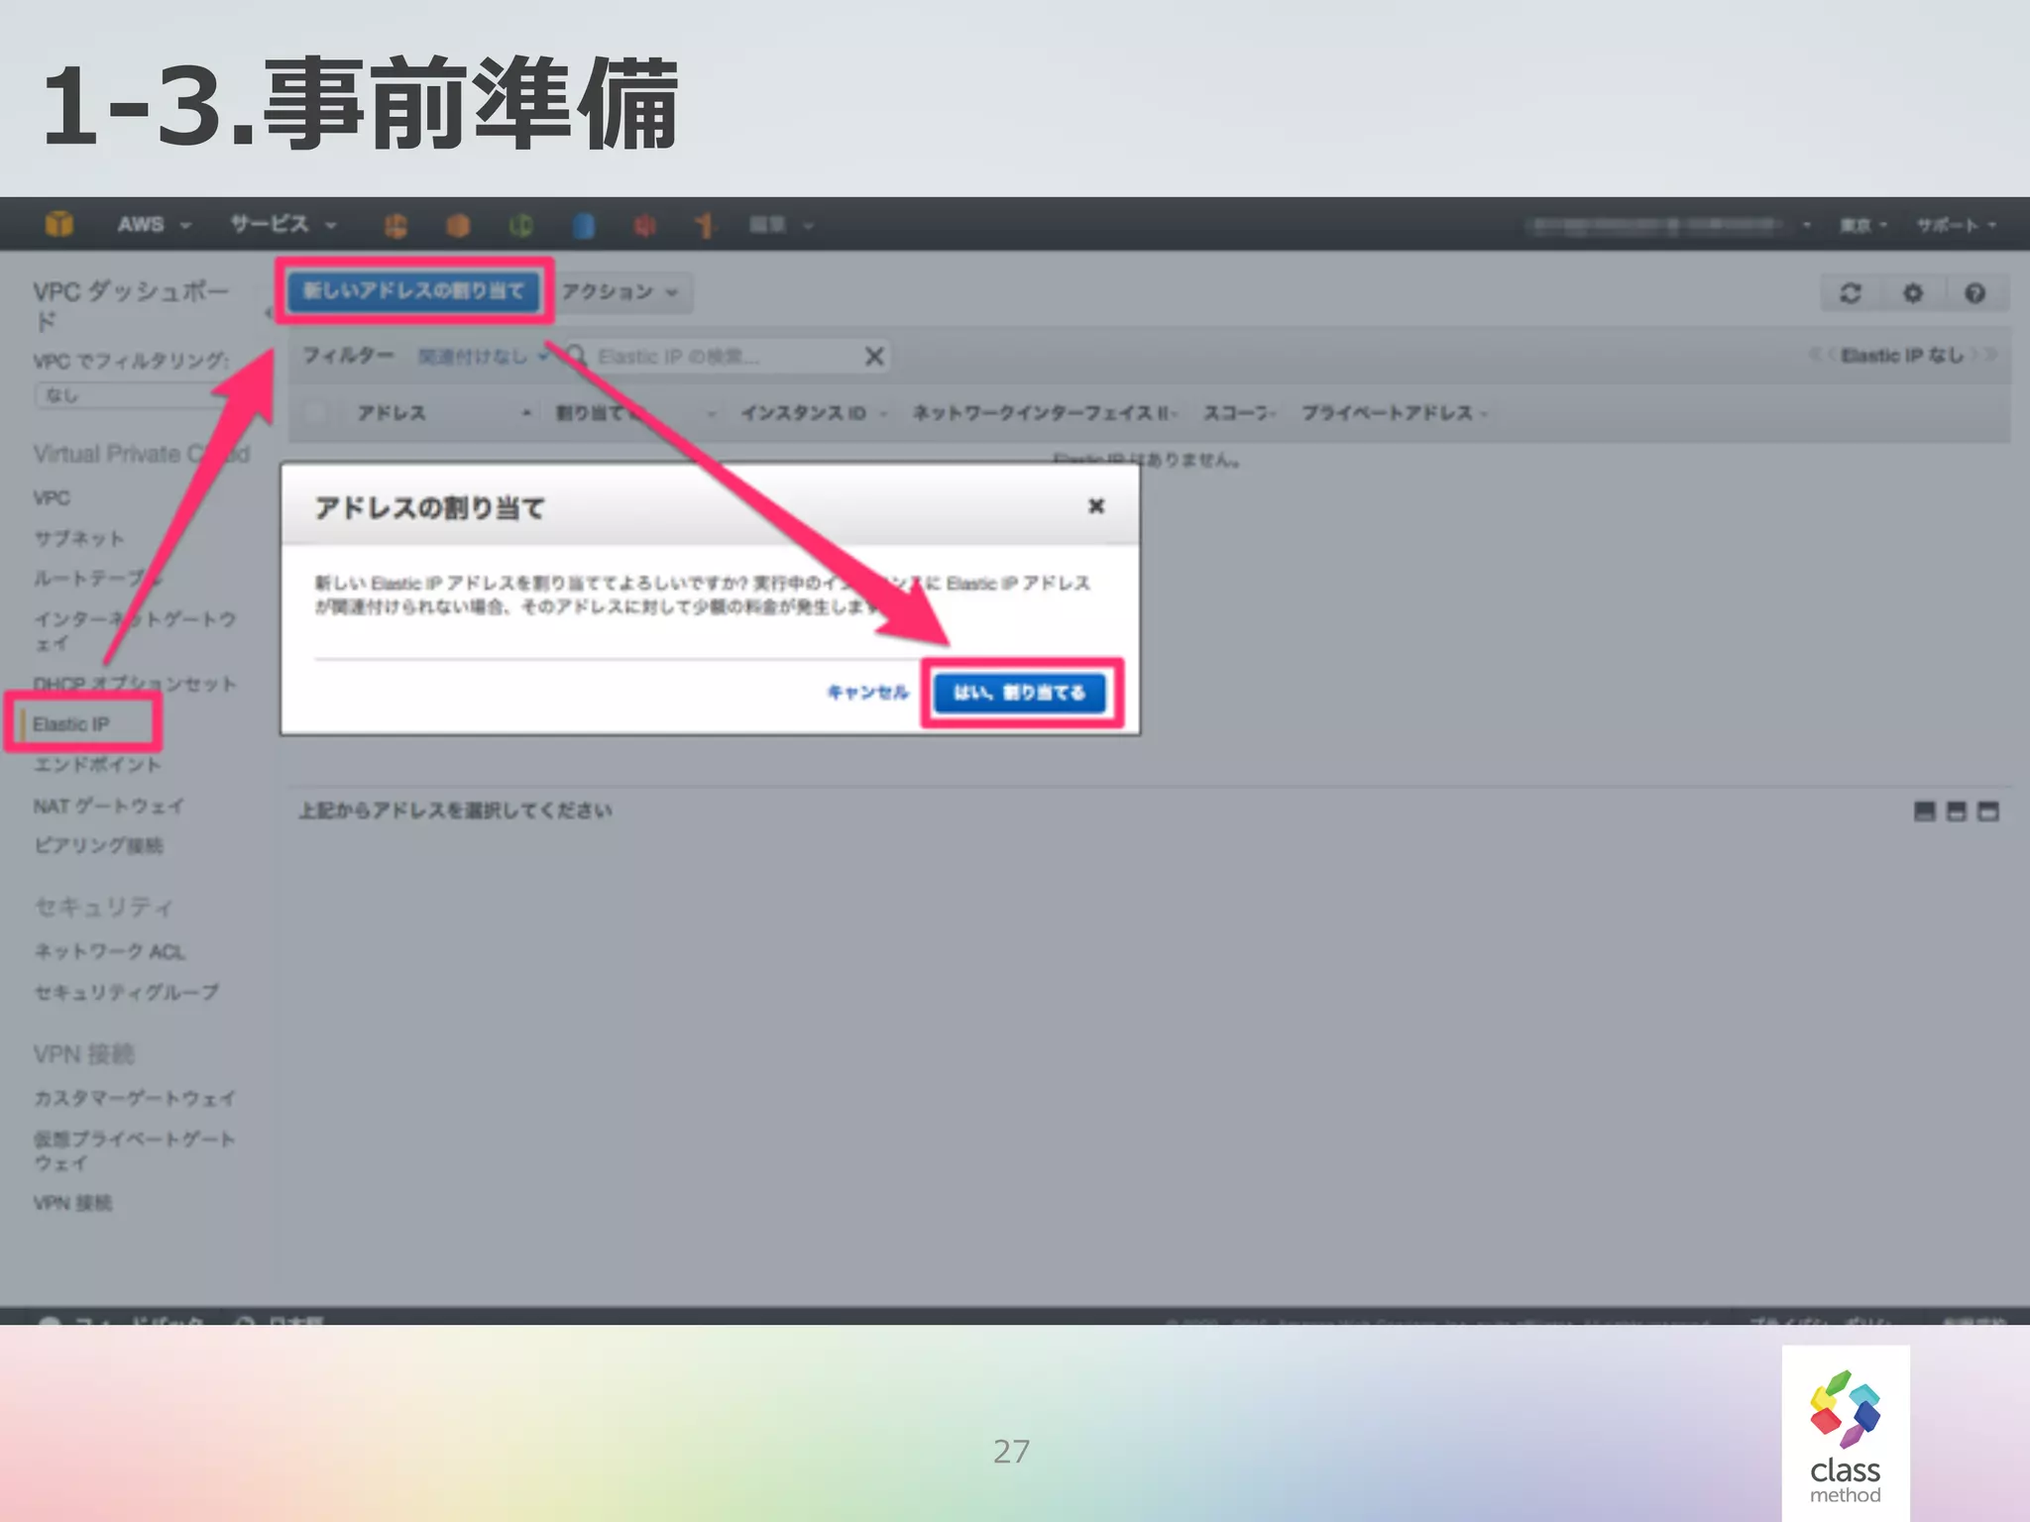The image size is (2030, 1522).
Task: Open NAT ゲートウェイ in the sidebar
Action: [x=109, y=806]
